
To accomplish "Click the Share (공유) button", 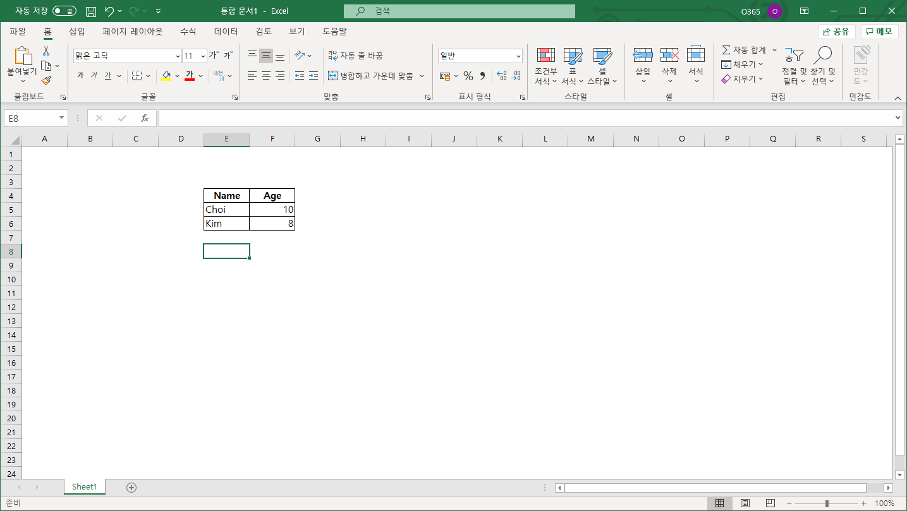I will tap(836, 32).
